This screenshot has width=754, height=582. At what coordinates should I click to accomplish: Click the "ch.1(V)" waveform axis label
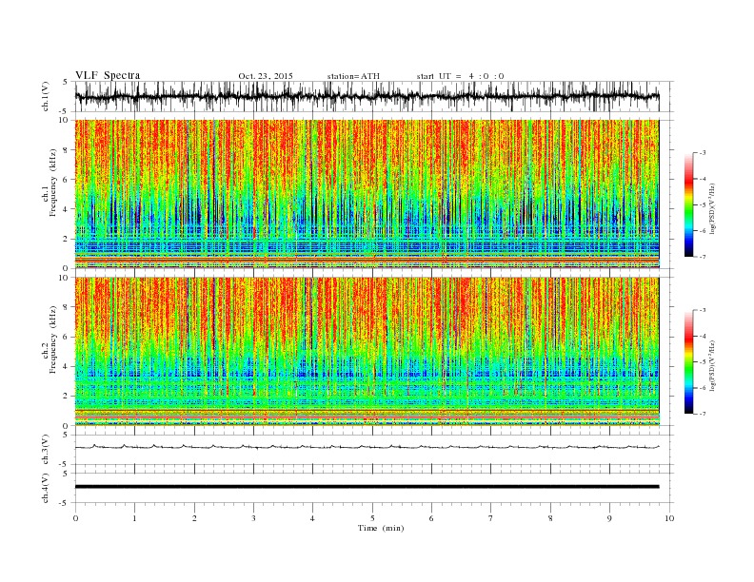[46, 96]
